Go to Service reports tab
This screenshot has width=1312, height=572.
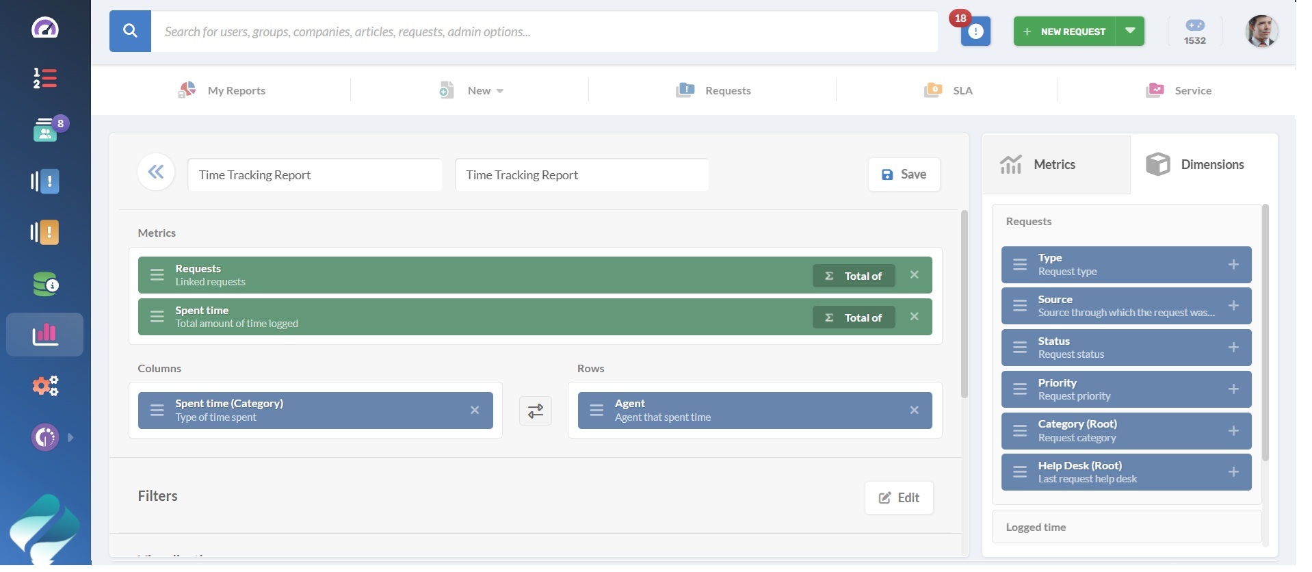[1179, 90]
